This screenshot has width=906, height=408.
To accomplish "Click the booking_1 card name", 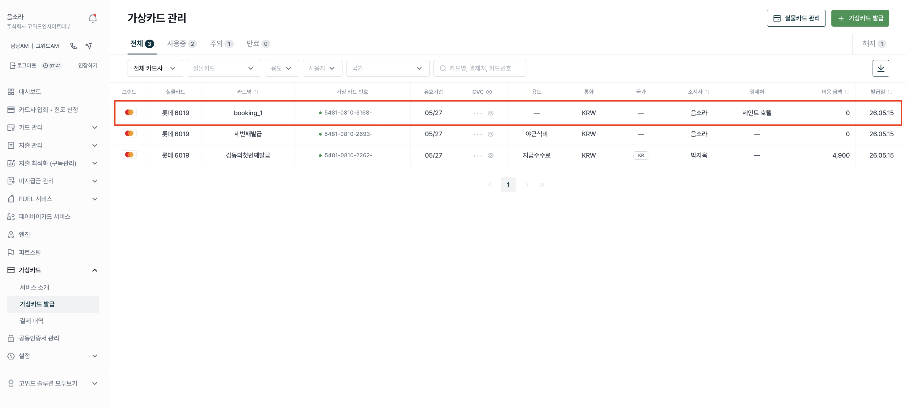I will click(248, 113).
